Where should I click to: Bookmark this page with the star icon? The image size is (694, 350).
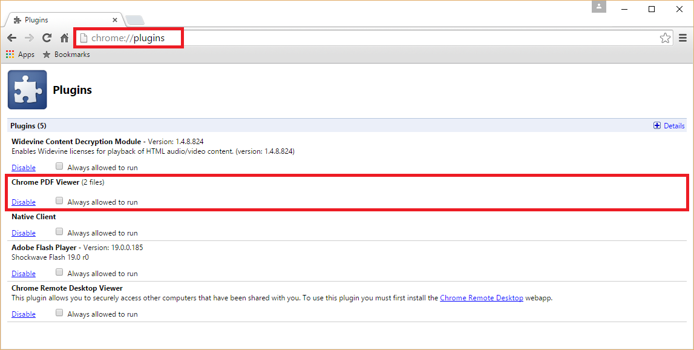click(x=665, y=38)
